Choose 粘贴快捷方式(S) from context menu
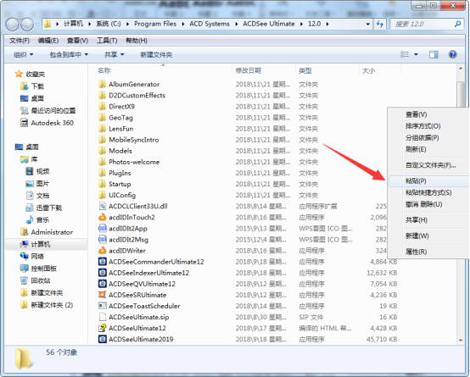 pos(428,192)
